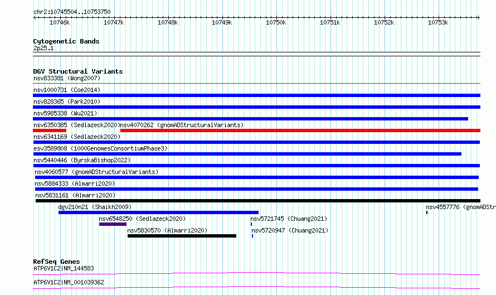Open variant nsv828365 (Park2010) label
Screen dimensions: 496x295
pos(67,101)
